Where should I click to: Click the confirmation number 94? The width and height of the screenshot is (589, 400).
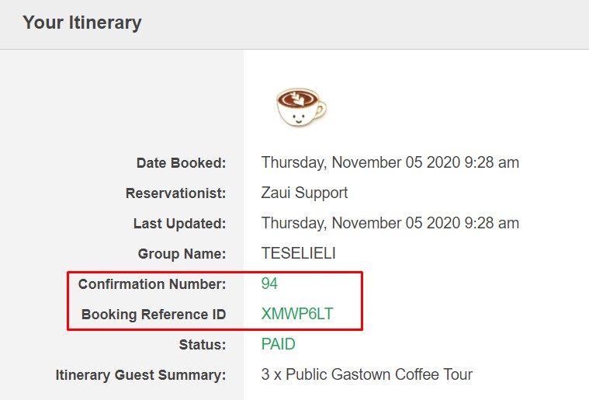269,283
